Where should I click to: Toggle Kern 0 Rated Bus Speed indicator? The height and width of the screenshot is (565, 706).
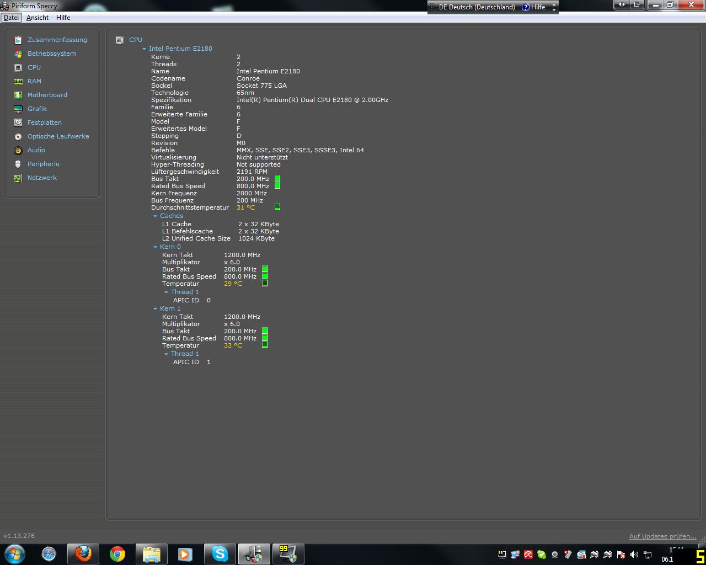click(x=265, y=276)
